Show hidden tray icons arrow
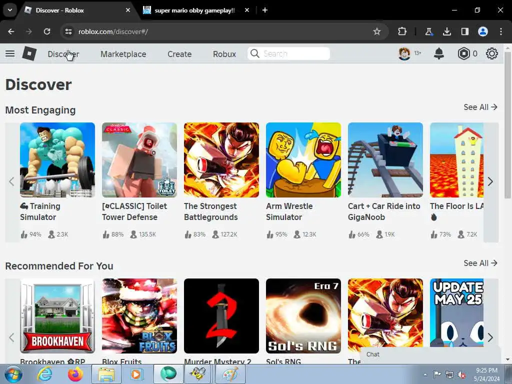512x384 pixels. point(425,374)
